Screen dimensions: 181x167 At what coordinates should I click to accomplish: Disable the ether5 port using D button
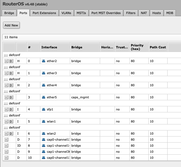point(11,97)
